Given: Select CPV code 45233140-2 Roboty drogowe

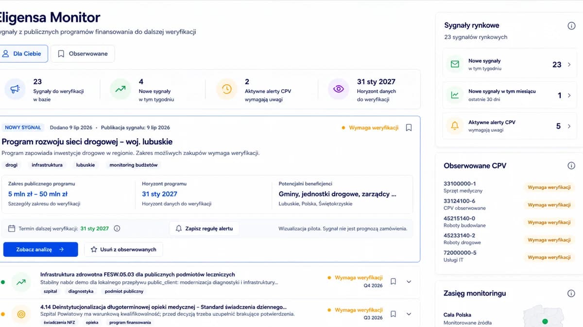Looking at the screenshot, I should 462,239.
